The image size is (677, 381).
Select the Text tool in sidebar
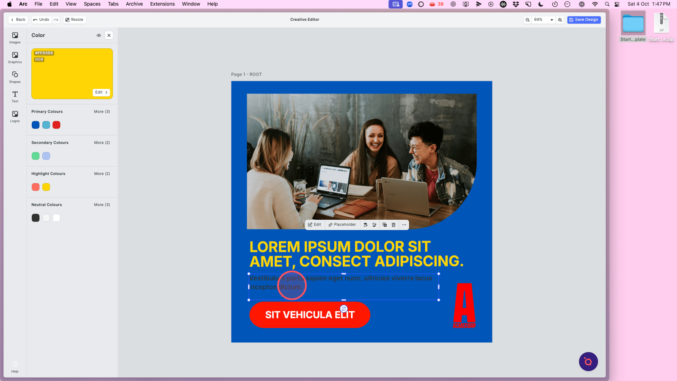15,97
